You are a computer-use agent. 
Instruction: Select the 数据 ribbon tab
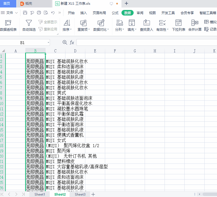(128, 13)
